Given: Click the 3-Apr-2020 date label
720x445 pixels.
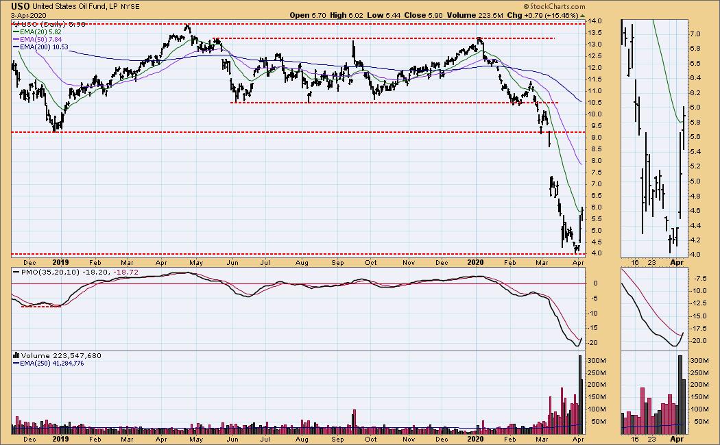Looking at the screenshot, I should click(x=29, y=15).
